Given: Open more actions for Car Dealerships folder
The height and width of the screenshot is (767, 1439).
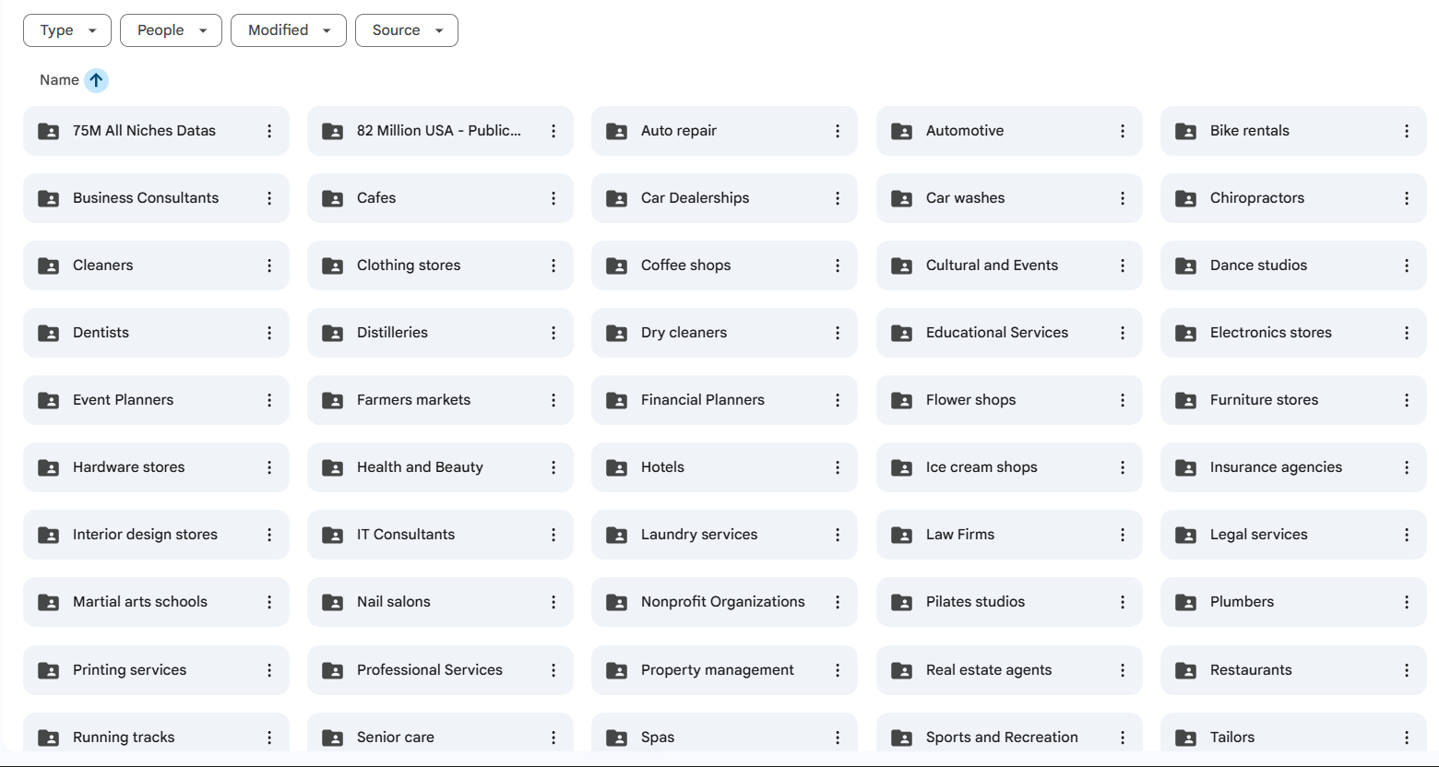Looking at the screenshot, I should (x=838, y=198).
